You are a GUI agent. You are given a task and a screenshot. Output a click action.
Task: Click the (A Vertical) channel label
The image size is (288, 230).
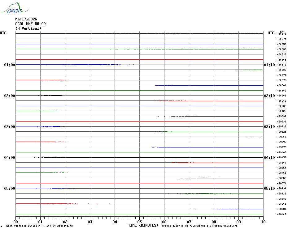(x=28, y=28)
